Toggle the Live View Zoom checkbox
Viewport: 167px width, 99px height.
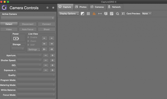point(28,41)
